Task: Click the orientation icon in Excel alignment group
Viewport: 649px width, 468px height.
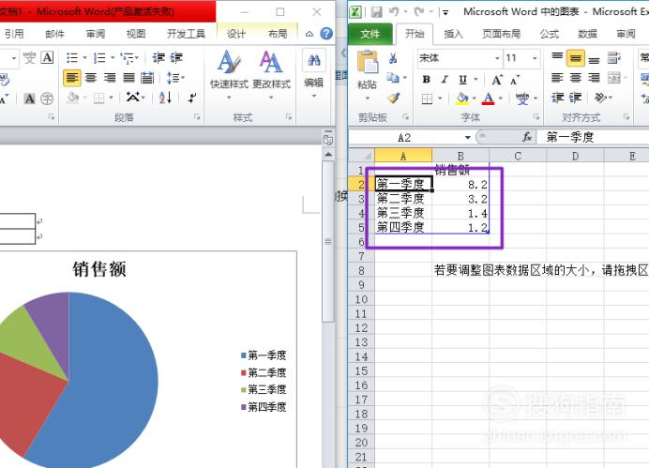Action: tap(600, 98)
